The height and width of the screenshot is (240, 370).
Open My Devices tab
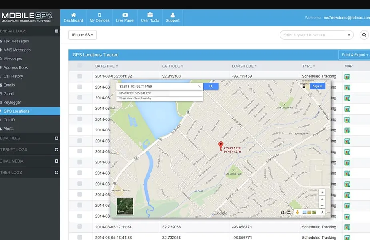(99, 18)
